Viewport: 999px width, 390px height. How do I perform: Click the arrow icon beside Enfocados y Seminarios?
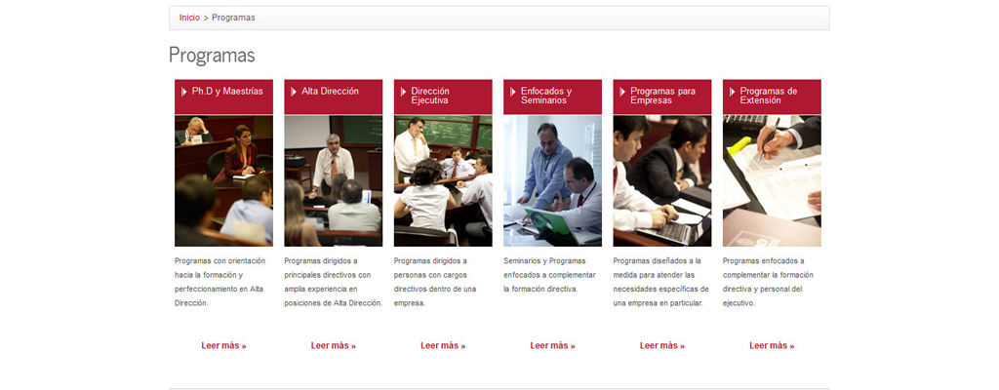(513, 92)
